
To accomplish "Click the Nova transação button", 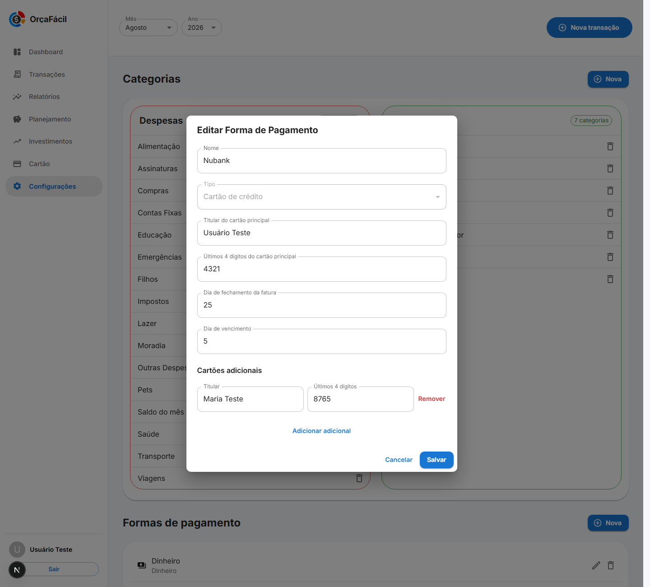I will tap(589, 28).
